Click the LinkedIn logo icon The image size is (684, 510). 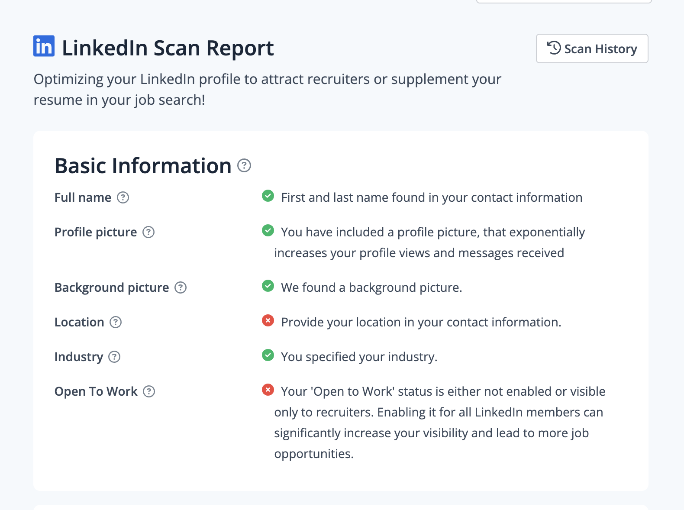pos(44,46)
